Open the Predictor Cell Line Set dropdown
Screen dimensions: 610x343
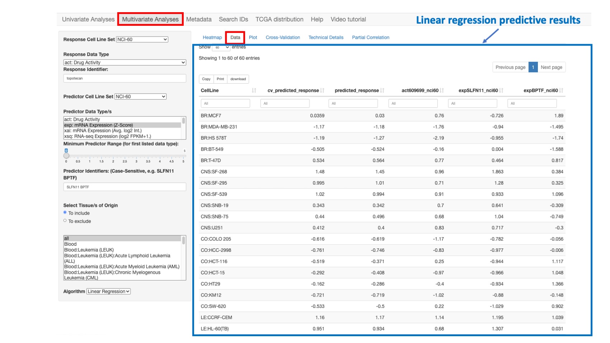[141, 97]
